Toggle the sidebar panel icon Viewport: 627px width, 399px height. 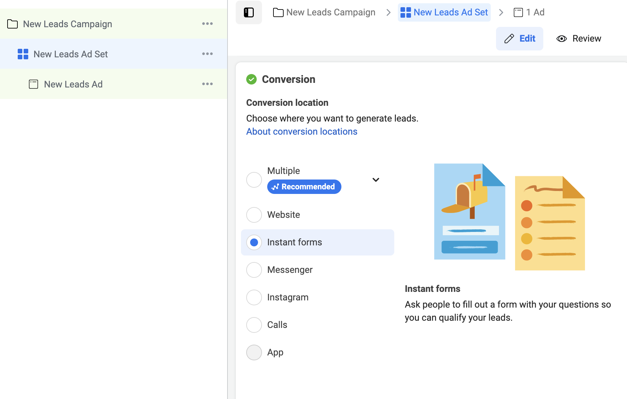249,12
